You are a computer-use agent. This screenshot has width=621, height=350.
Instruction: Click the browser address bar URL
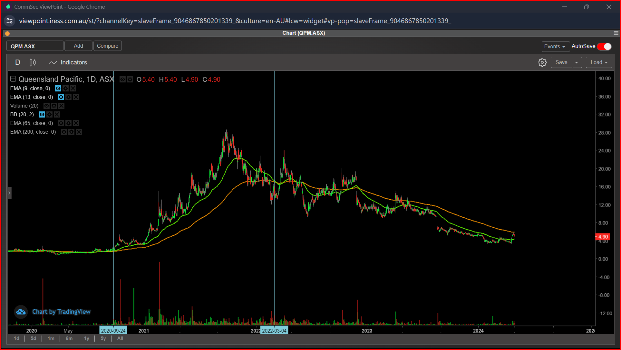pos(235,21)
